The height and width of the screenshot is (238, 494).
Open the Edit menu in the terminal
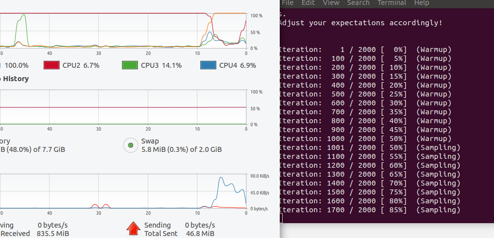(x=308, y=3)
